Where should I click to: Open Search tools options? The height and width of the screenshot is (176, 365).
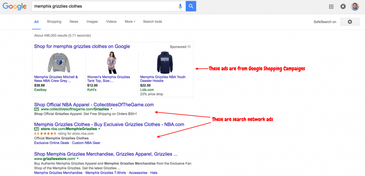[x=153, y=22]
